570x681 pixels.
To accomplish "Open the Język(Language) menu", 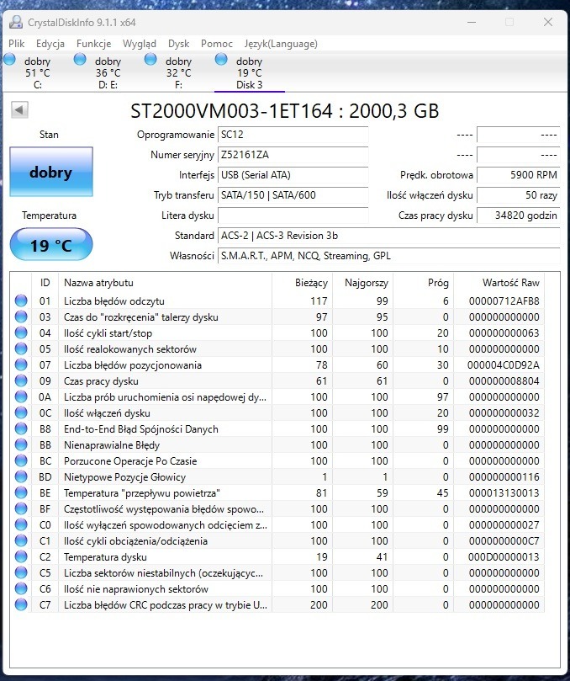I will 281,44.
